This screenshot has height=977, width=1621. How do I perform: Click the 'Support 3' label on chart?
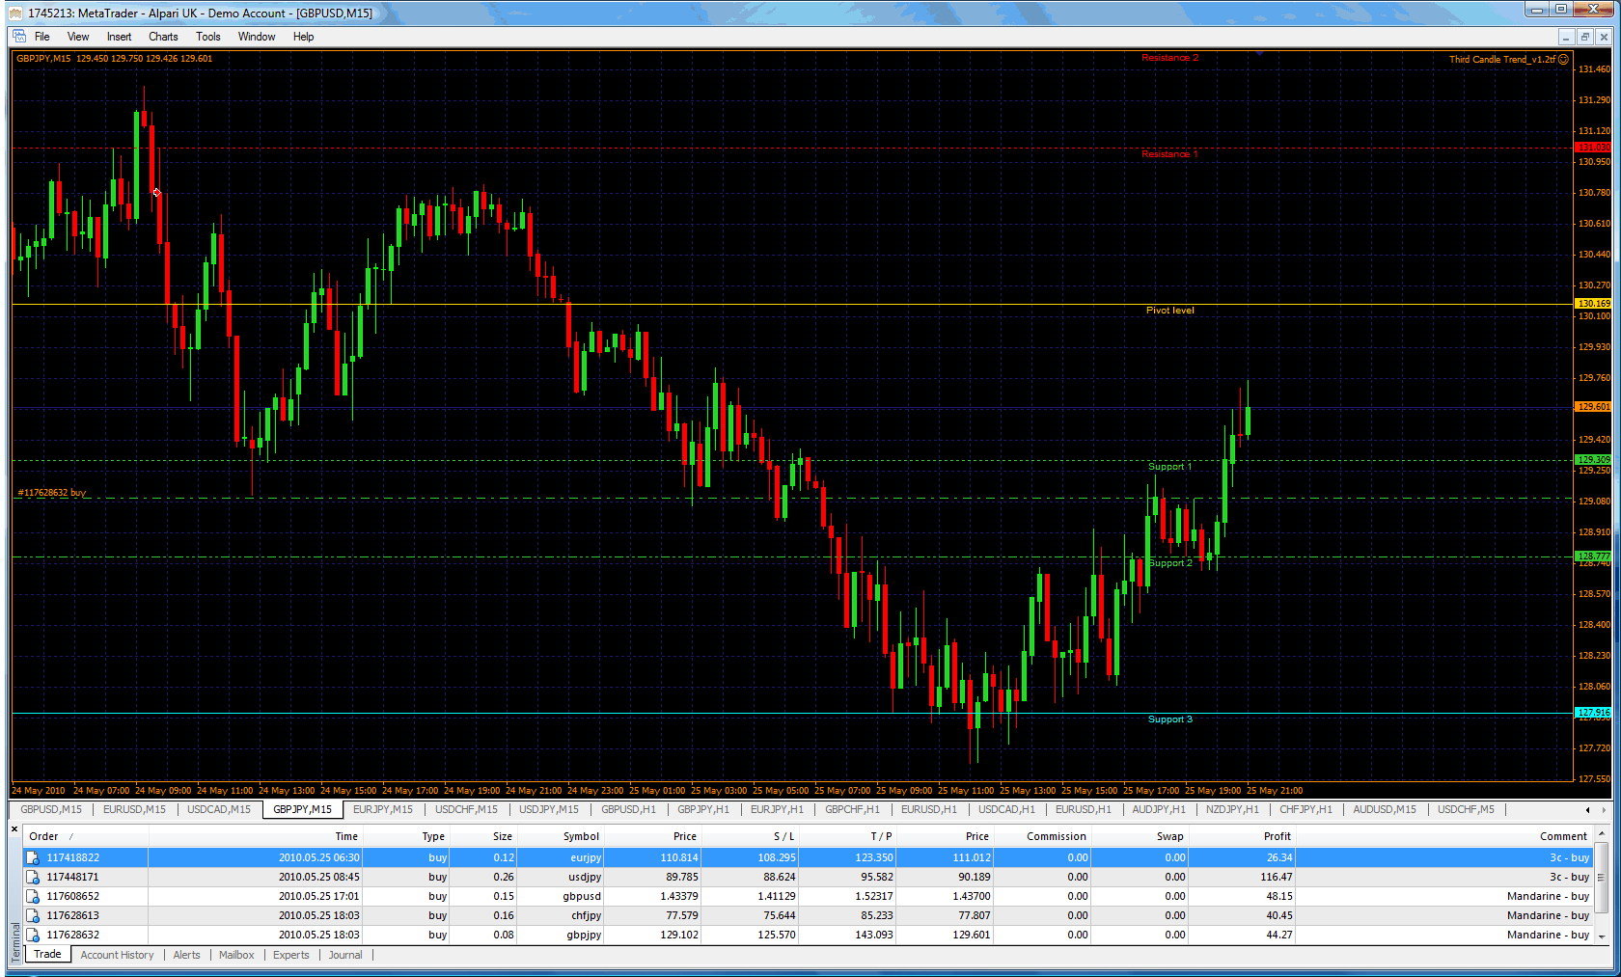(1169, 719)
